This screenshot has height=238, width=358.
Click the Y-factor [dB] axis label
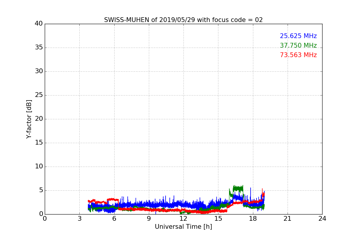(29, 119)
